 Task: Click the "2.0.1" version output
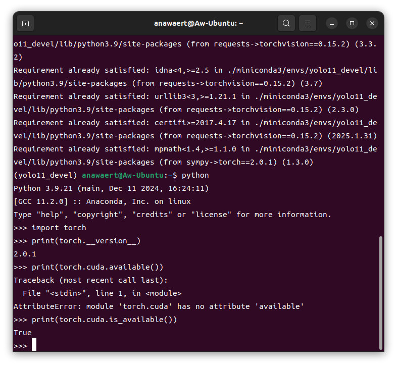pyautogui.click(x=25, y=254)
